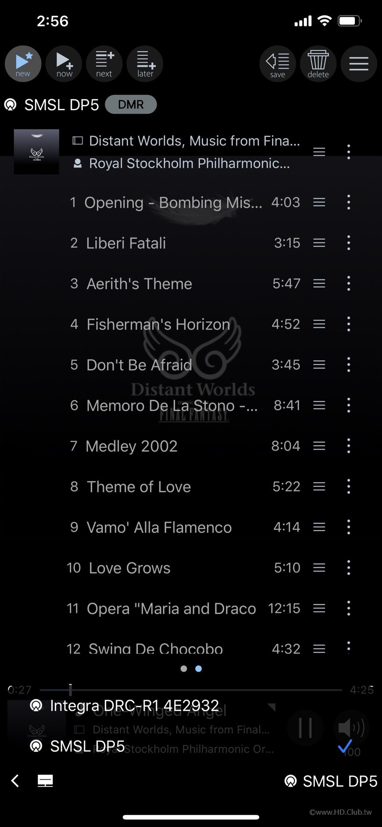Play track Medley 2002
This screenshot has height=827, width=382.
pos(132,446)
